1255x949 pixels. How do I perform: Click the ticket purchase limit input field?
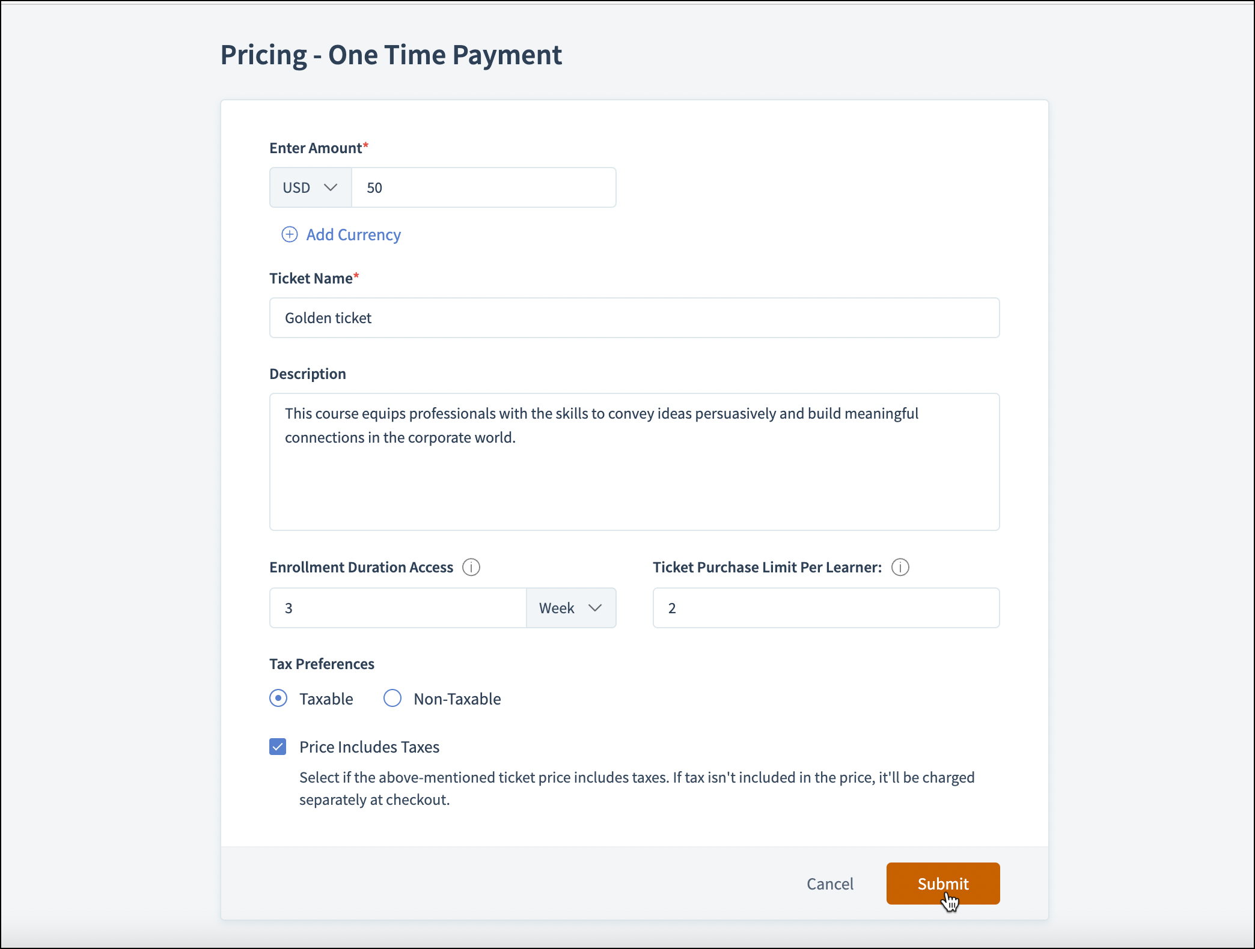pyautogui.click(x=826, y=608)
